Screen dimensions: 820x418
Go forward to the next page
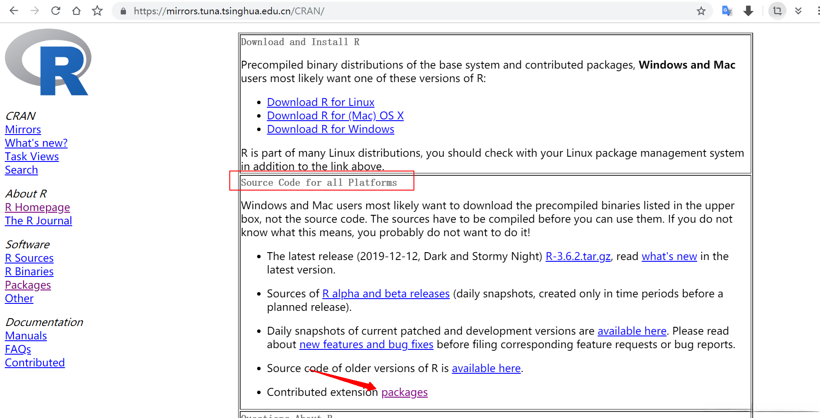[x=35, y=11]
